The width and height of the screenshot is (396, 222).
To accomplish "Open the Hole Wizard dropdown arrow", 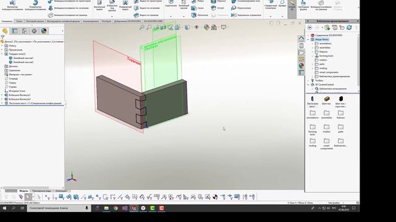I will [112, 17].
